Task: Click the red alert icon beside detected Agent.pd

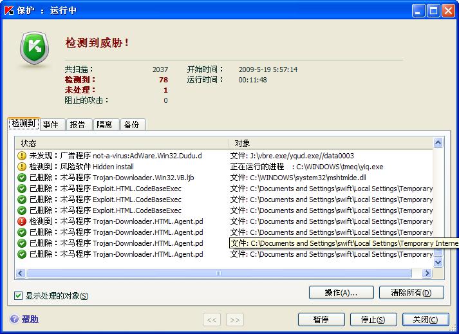Action: pos(22,221)
